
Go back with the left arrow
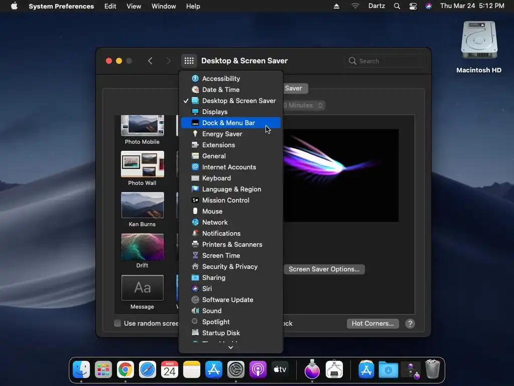click(150, 61)
